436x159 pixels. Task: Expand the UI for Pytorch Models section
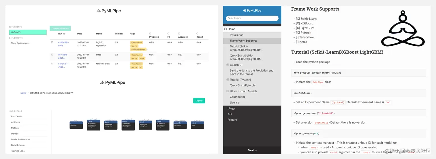[228, 91]
